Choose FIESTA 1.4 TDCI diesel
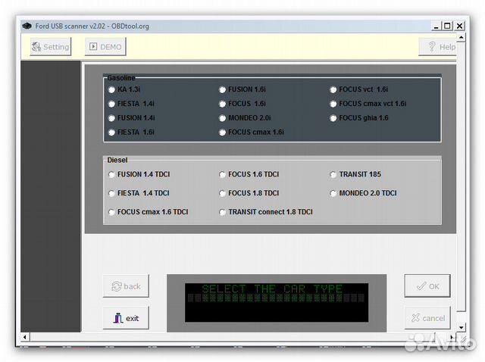 (111, 194)
